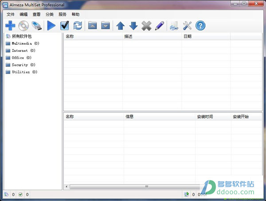The image size is (266, 201).
Task: Click the 安装时间 column header
Action: (213, 116)
